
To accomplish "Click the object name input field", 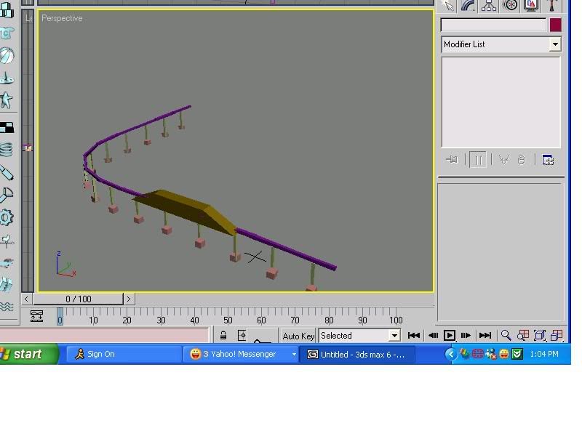I will (493, 25).
